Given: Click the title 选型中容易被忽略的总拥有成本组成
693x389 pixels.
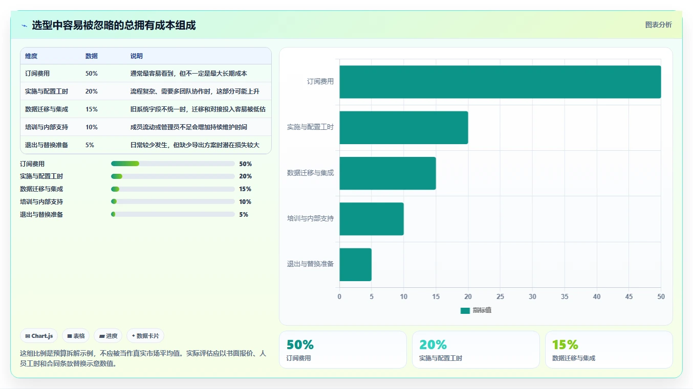Looking at the screenshot, I should coord(114,26).
